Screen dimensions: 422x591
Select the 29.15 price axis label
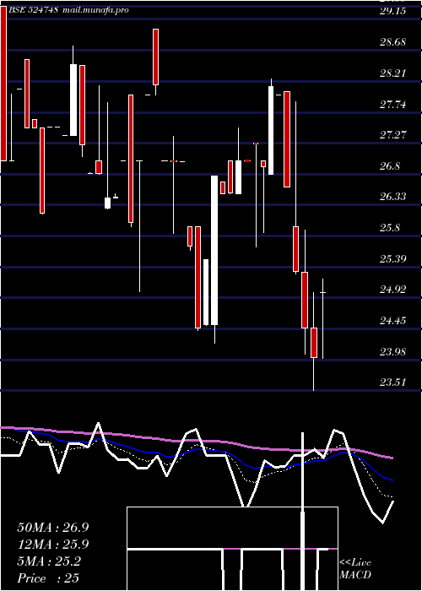(x=392, y=10)
